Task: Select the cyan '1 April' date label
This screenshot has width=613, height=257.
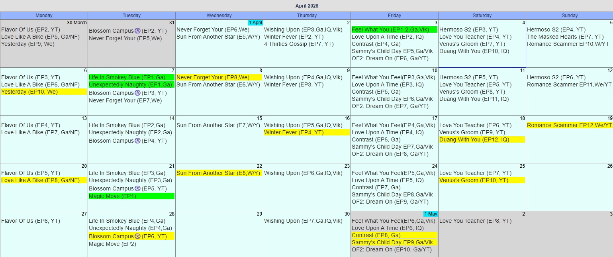Action: [x=255, y=23]
